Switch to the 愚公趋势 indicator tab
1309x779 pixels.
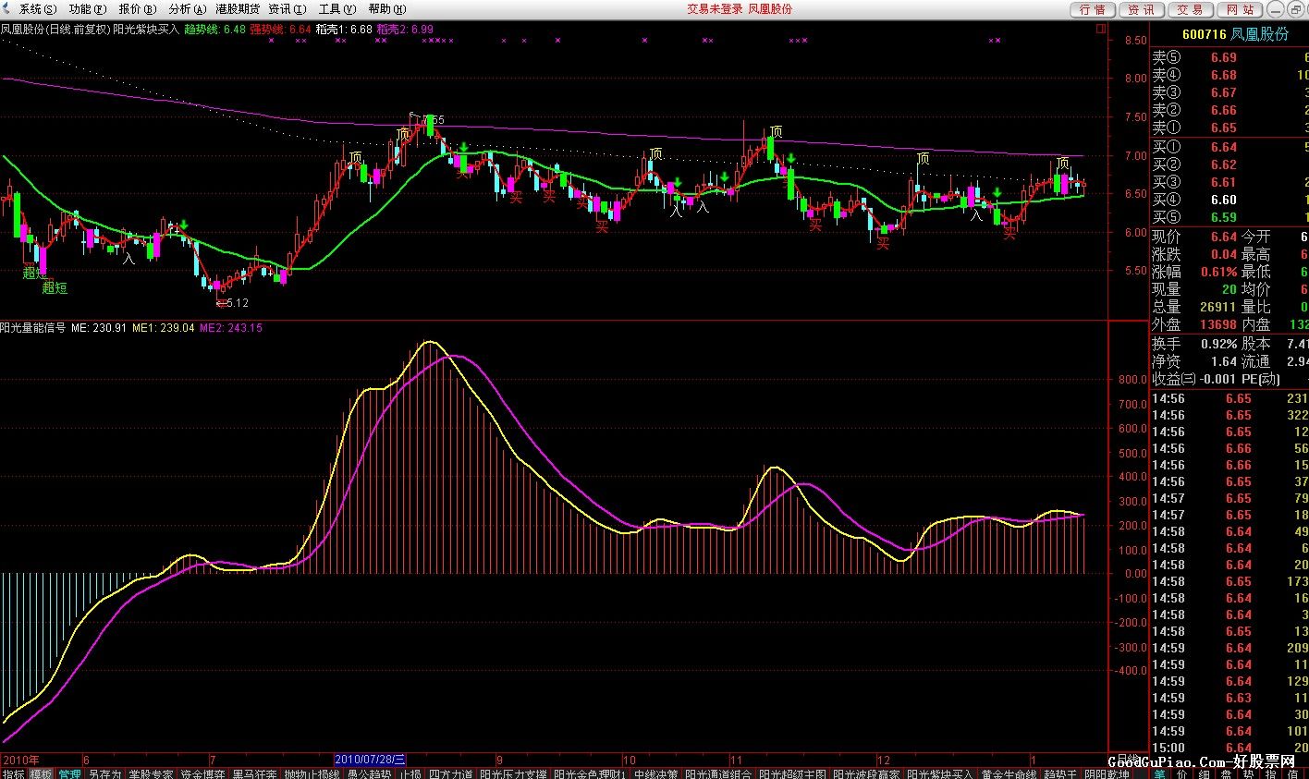click(x=369, y=773)
